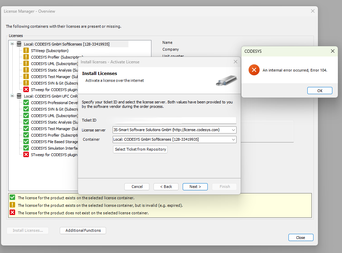Click the 'An internal error occurred, Error 104.' message
Image resolution: width=342 pixels, height=253 pixels.
tap(295, 70)
